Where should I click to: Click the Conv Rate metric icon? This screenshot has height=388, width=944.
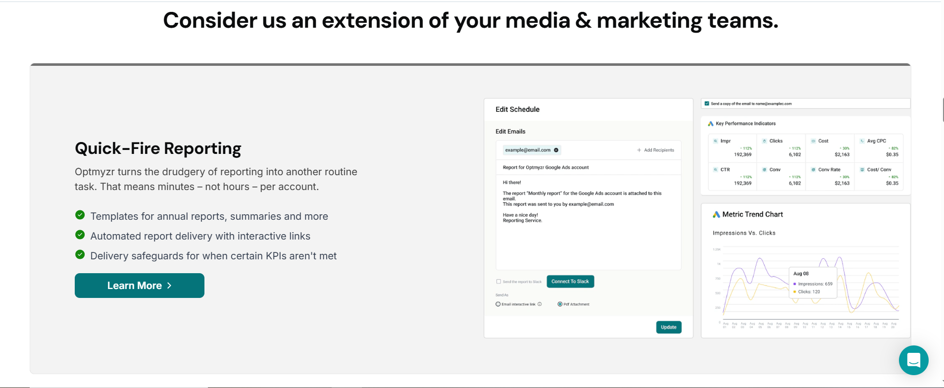pyautogui.click(x=813, y=170)
